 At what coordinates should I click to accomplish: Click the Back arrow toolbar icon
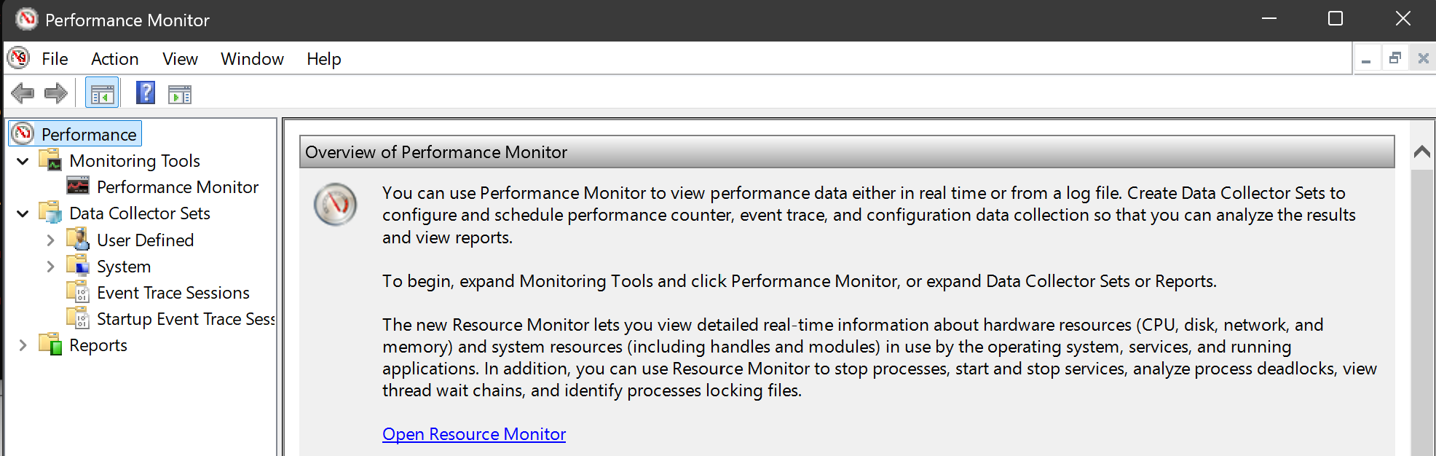pos(23,93)
